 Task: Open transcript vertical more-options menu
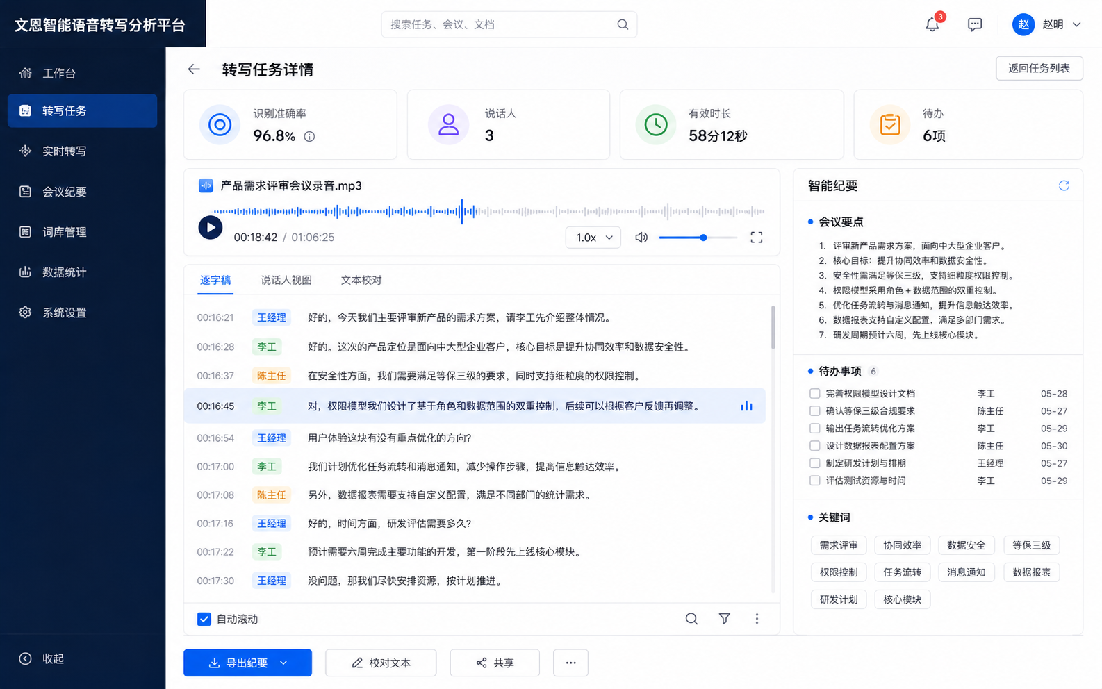pos(757,619)
